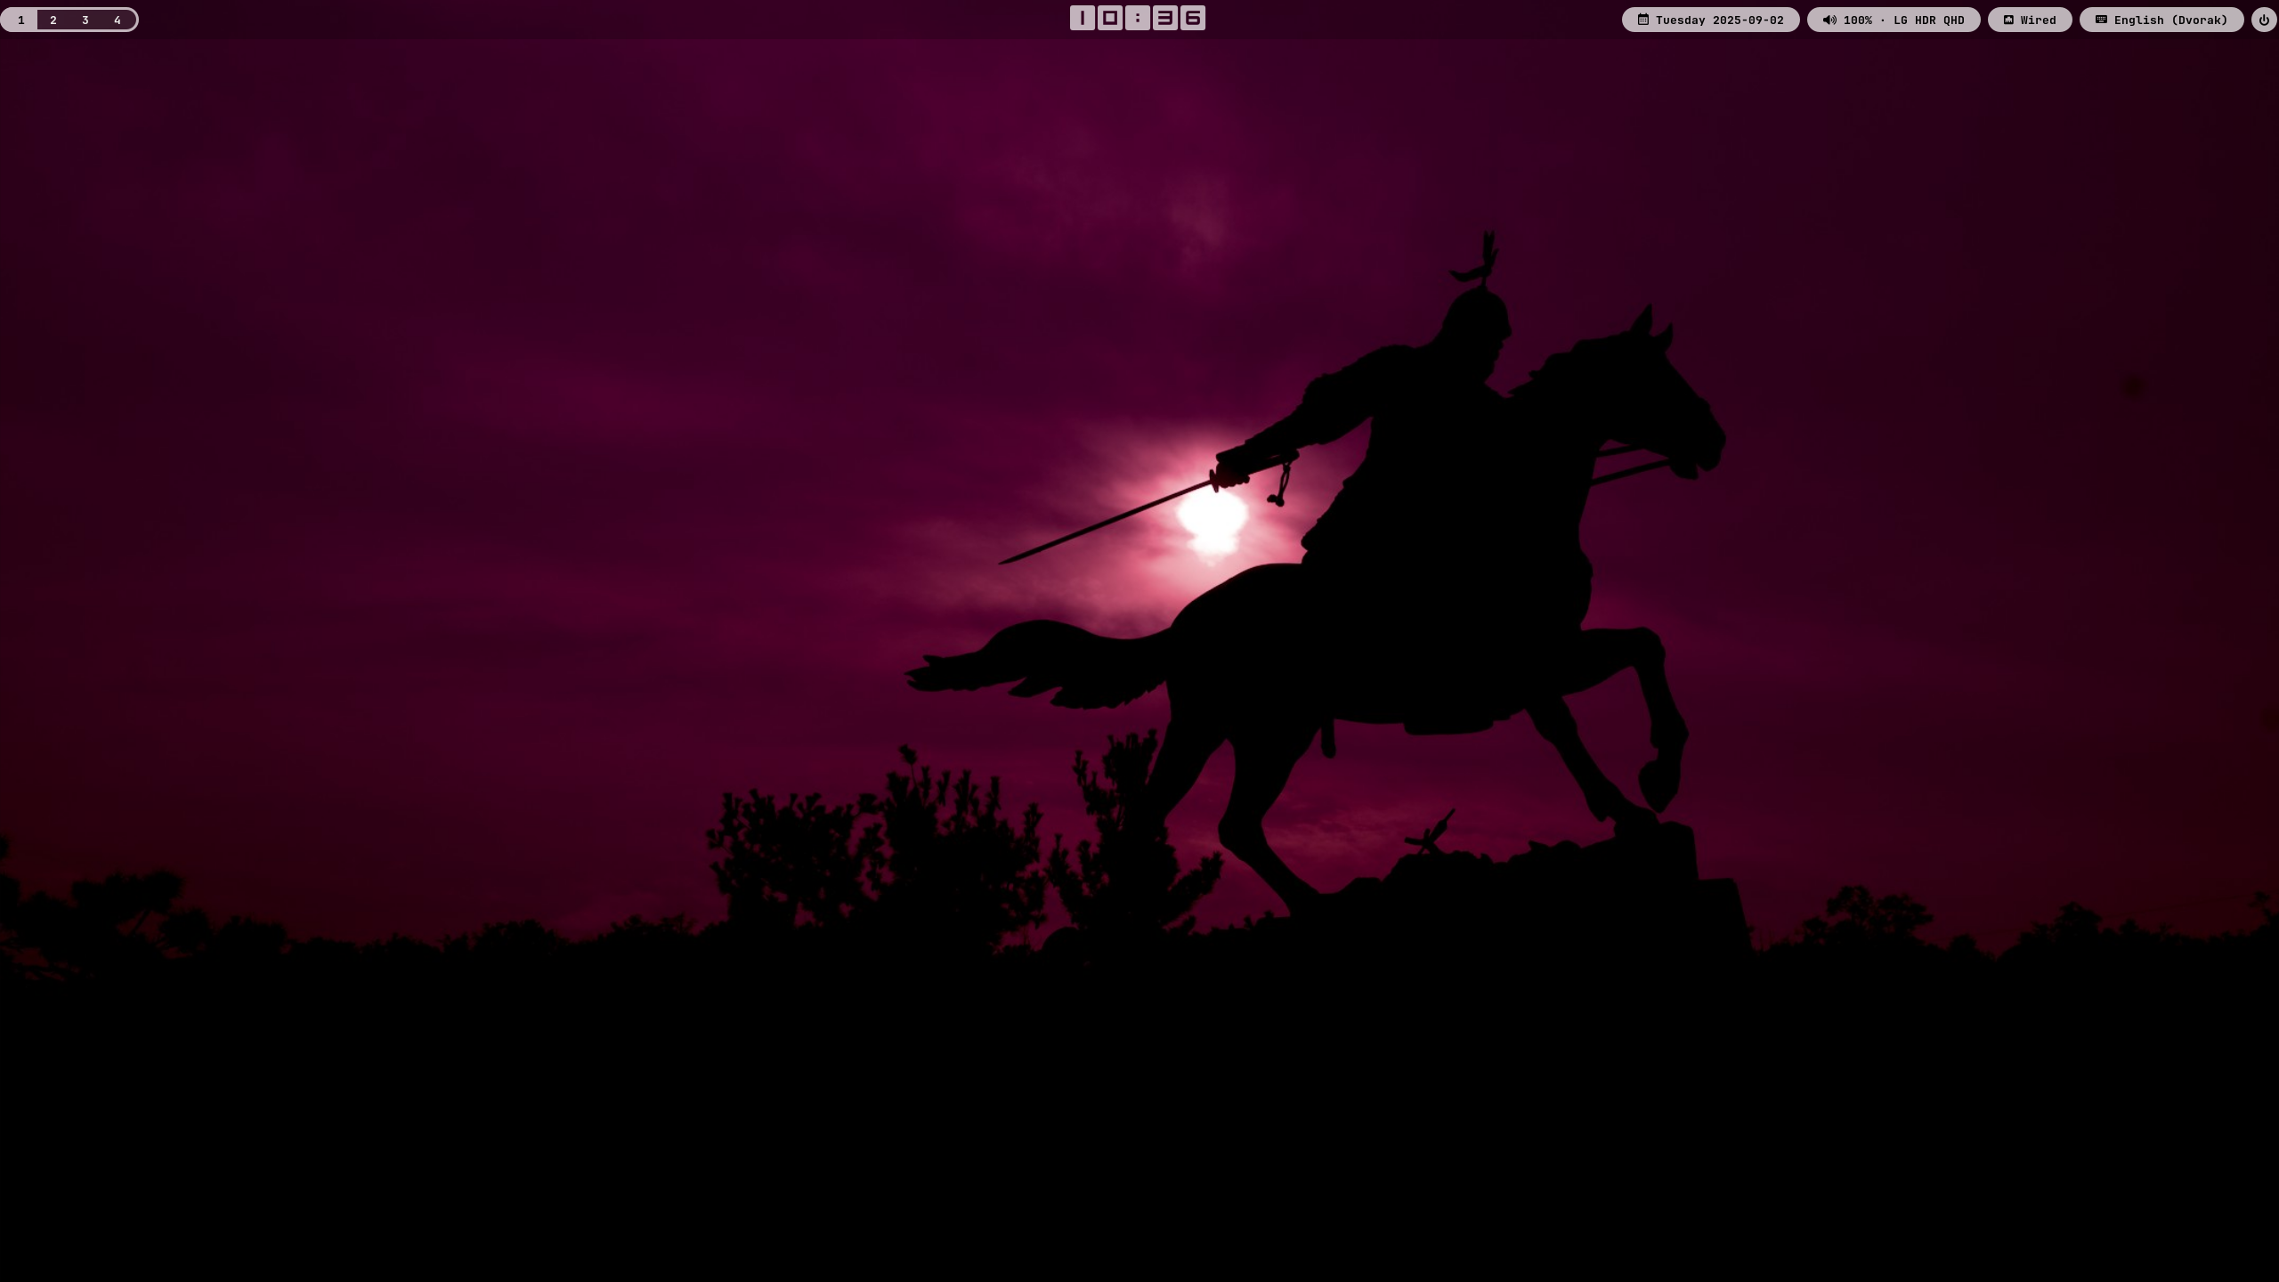Click the first hour digit of the clock
Image resolution: width=2279 pixels, height=1282 pixels.
pos(1083,18)
